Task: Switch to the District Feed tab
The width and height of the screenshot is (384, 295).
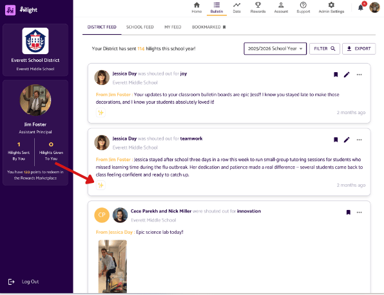Action: pos(102,27)
